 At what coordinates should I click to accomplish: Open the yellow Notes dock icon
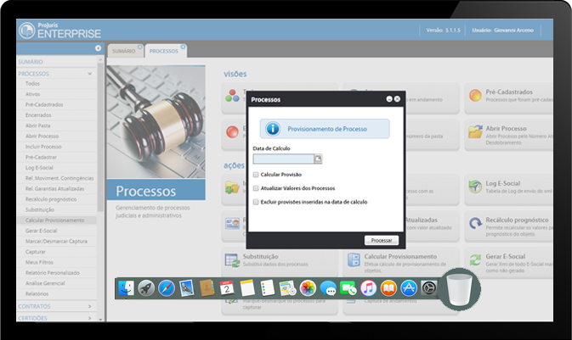click(x=247, y=288)
